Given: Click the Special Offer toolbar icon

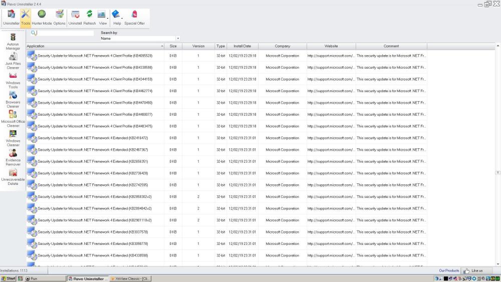Looking at the screenshot, I should (134, 17).
